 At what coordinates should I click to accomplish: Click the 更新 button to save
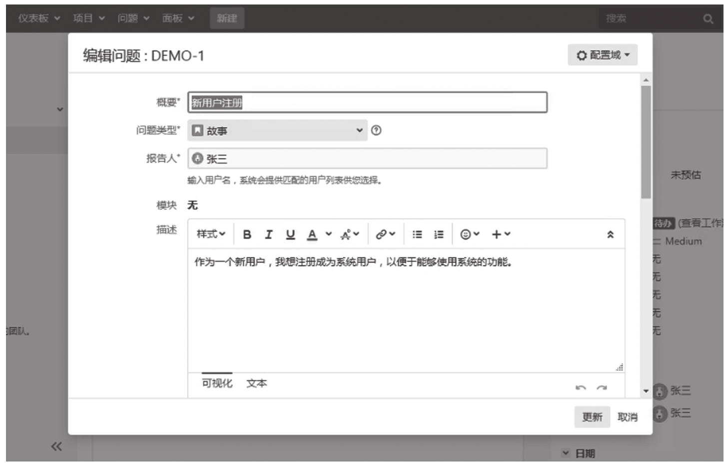pyautogui.click(x=592, y=417)
